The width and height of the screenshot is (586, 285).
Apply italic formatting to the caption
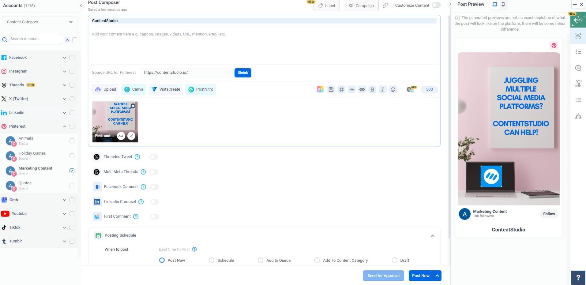tap(383, 89)
